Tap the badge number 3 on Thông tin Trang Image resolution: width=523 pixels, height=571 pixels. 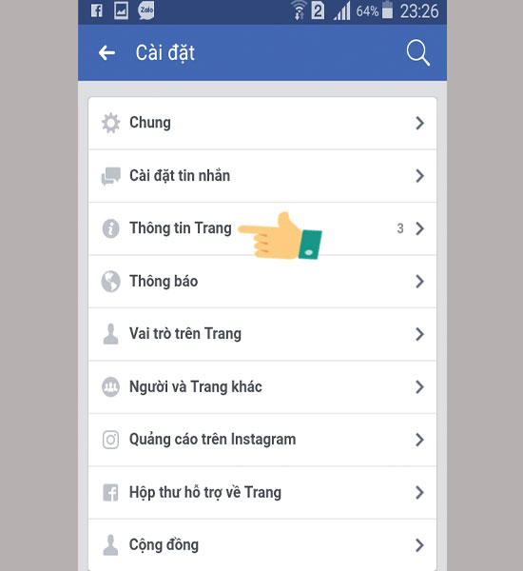400,228
